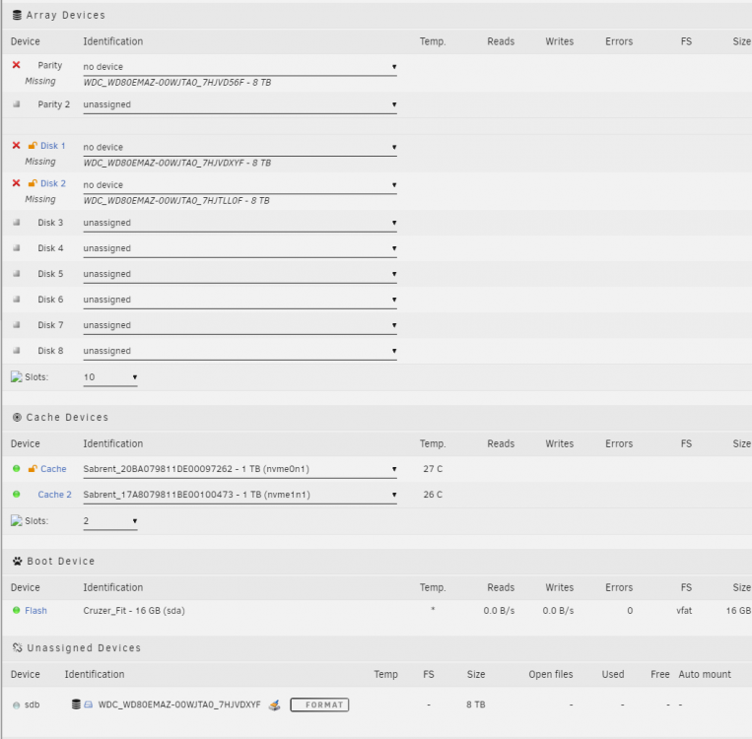Click the Open files column header
The height and width of the screenshot is (739, 752).
point(551,674)
